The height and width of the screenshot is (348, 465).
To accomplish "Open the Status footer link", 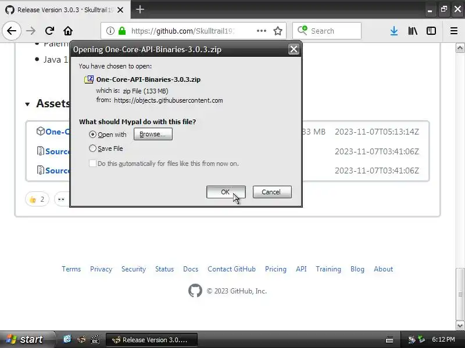I will [x=164, y=269].
